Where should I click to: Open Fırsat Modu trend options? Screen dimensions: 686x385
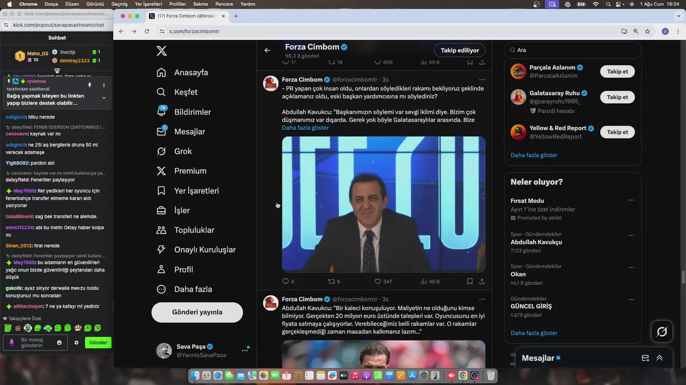pos(631,201)
